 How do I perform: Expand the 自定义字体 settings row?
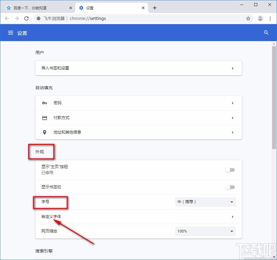138,216
